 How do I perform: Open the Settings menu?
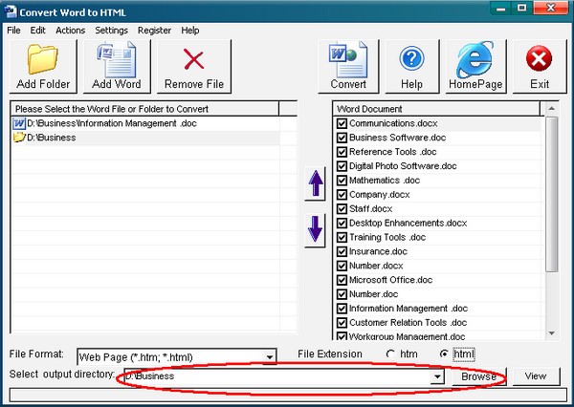[111, 31]
